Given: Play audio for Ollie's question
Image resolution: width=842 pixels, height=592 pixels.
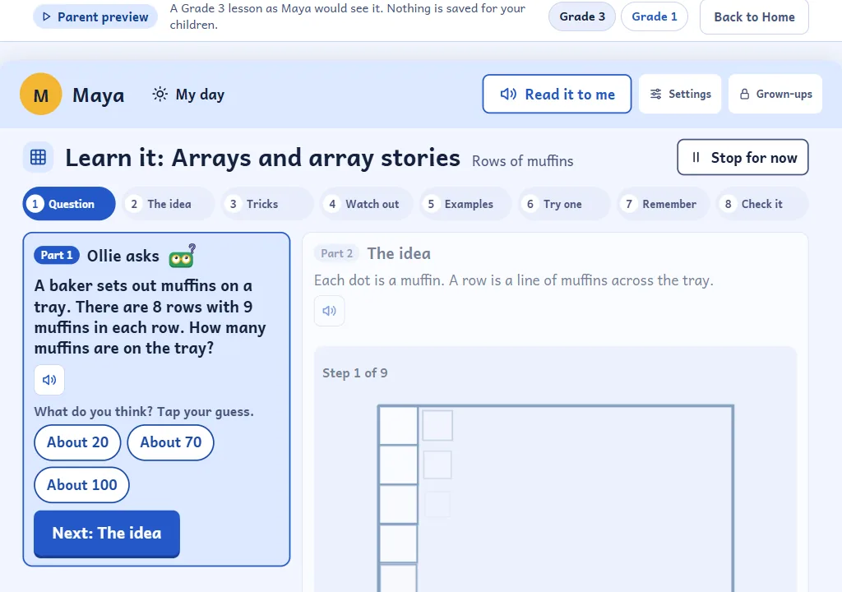Looking at the screenshot, I should (49, 380).
